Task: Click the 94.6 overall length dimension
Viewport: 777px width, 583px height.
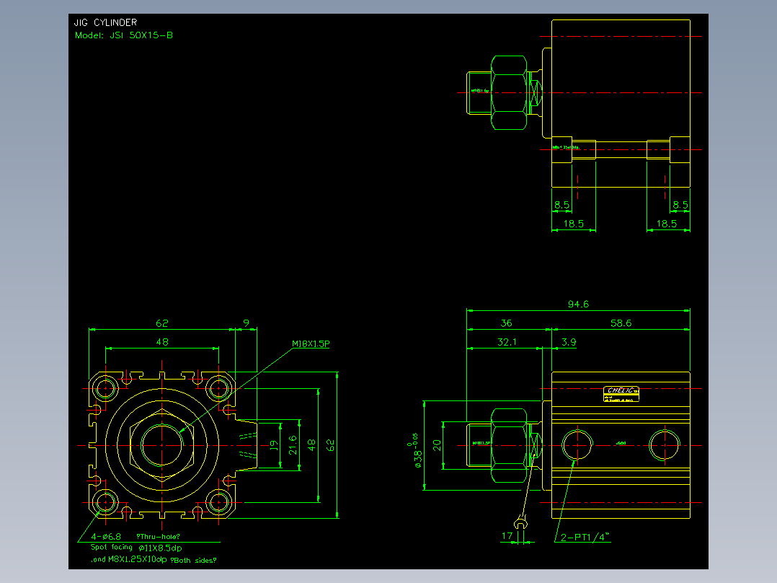Action: [x=578, y=304]
